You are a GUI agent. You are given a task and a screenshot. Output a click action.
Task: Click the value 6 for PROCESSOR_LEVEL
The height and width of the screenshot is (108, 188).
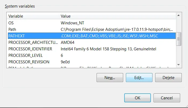click(62, 55)
